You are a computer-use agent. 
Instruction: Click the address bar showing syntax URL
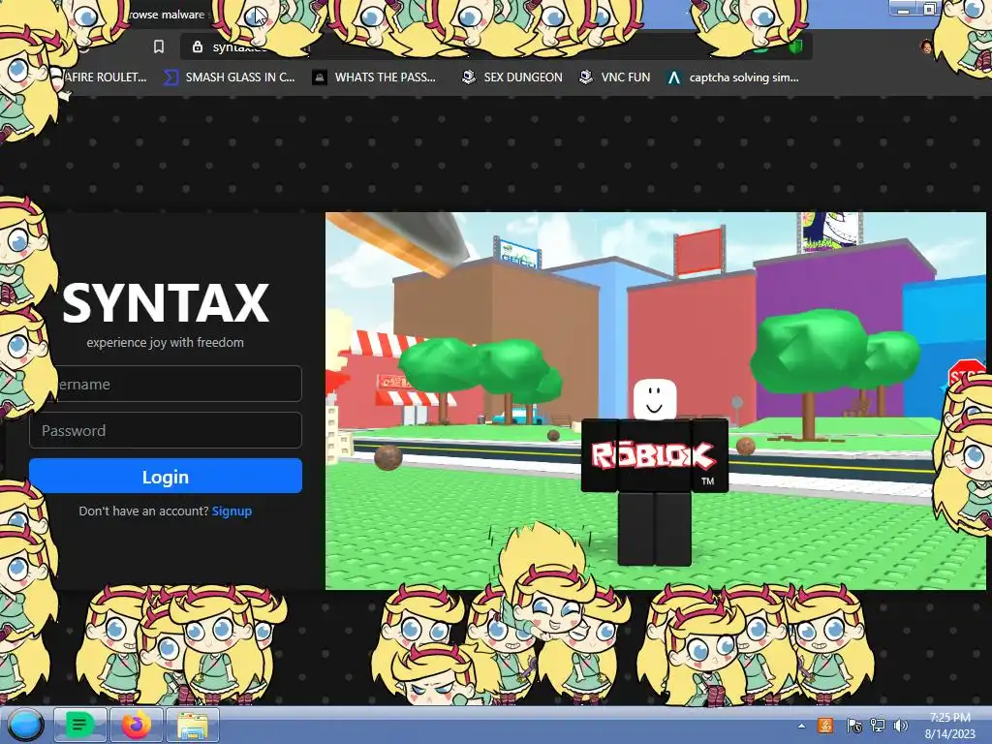pyautogui.click(x=496, y=46)
